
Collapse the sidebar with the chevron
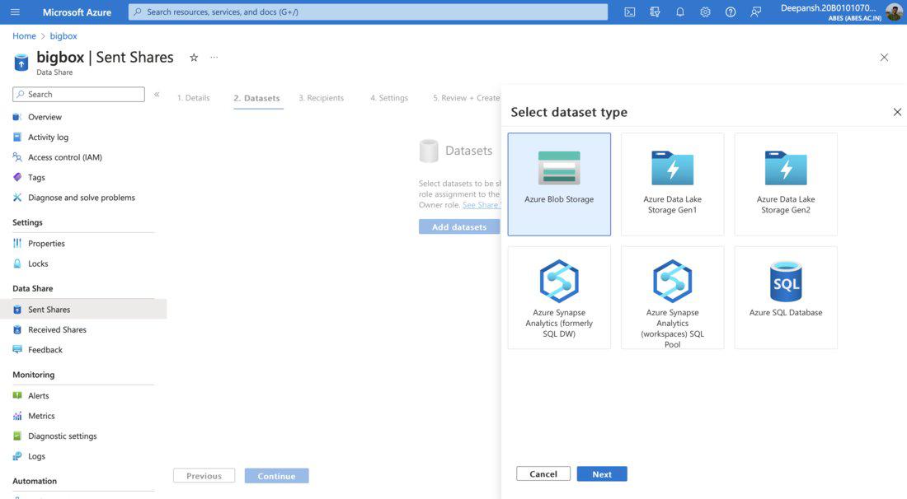(x=156, y=94)
